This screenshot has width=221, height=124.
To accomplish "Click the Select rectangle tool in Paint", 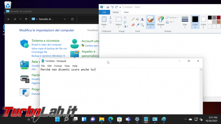I will pos(119,19).
